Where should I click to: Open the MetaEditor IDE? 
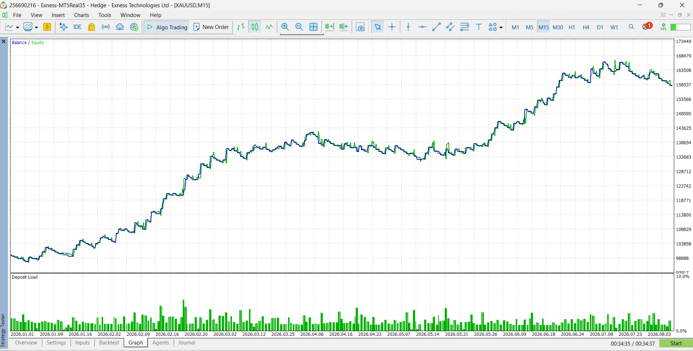point(77,27)
